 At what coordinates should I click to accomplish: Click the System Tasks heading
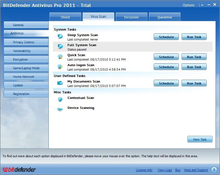(x=65, y=29)
